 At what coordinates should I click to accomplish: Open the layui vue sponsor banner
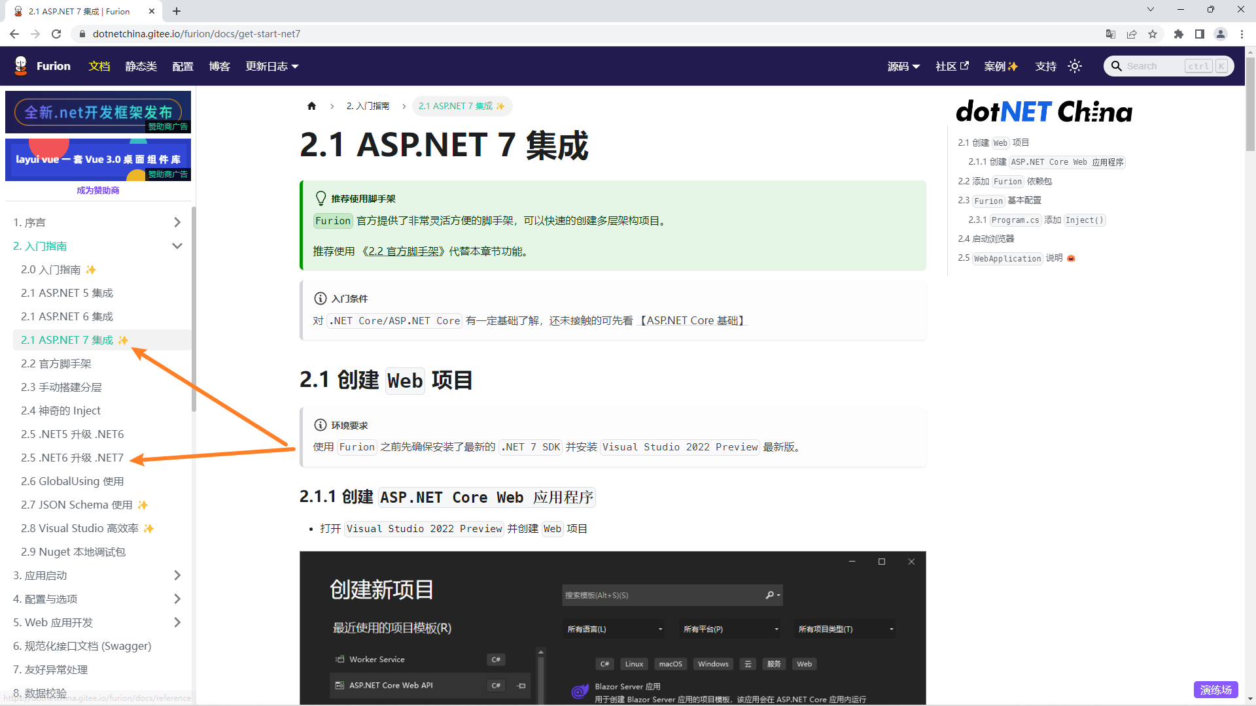point(98,160)
